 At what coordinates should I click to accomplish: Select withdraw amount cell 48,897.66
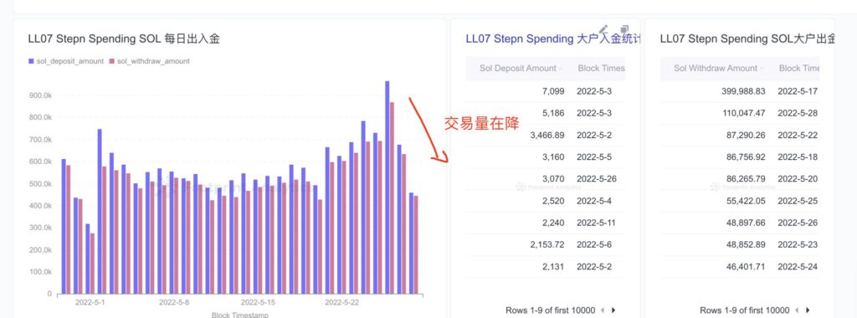pyautogui.click(x=746, y=223)
